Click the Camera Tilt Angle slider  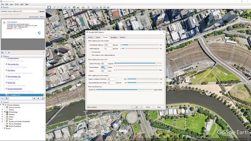pos(138,63)
